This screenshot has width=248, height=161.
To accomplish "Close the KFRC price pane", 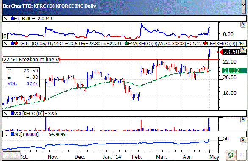I will click(x=5, y=44).
